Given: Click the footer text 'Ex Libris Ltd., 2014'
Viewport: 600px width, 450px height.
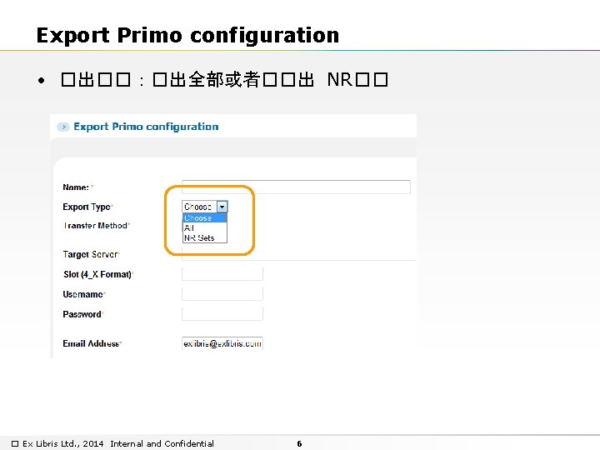Looking at the screenshot, I should point(62,443).
